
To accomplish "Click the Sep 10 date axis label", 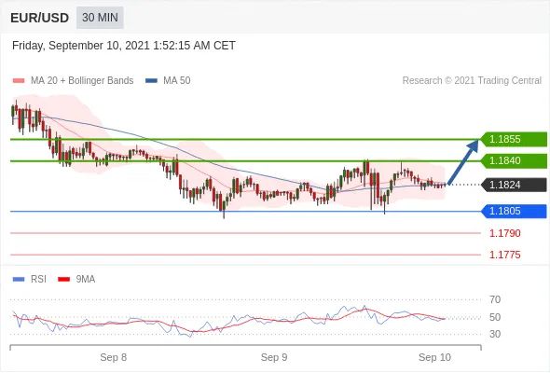I will point(434,357).
